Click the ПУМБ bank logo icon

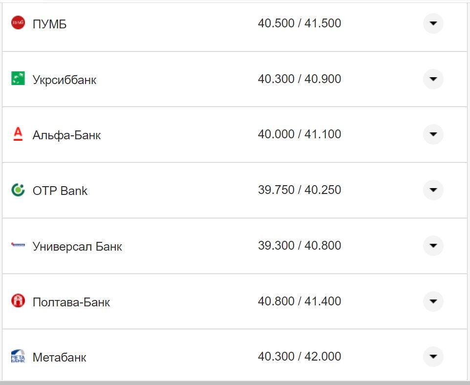[18, 23]
